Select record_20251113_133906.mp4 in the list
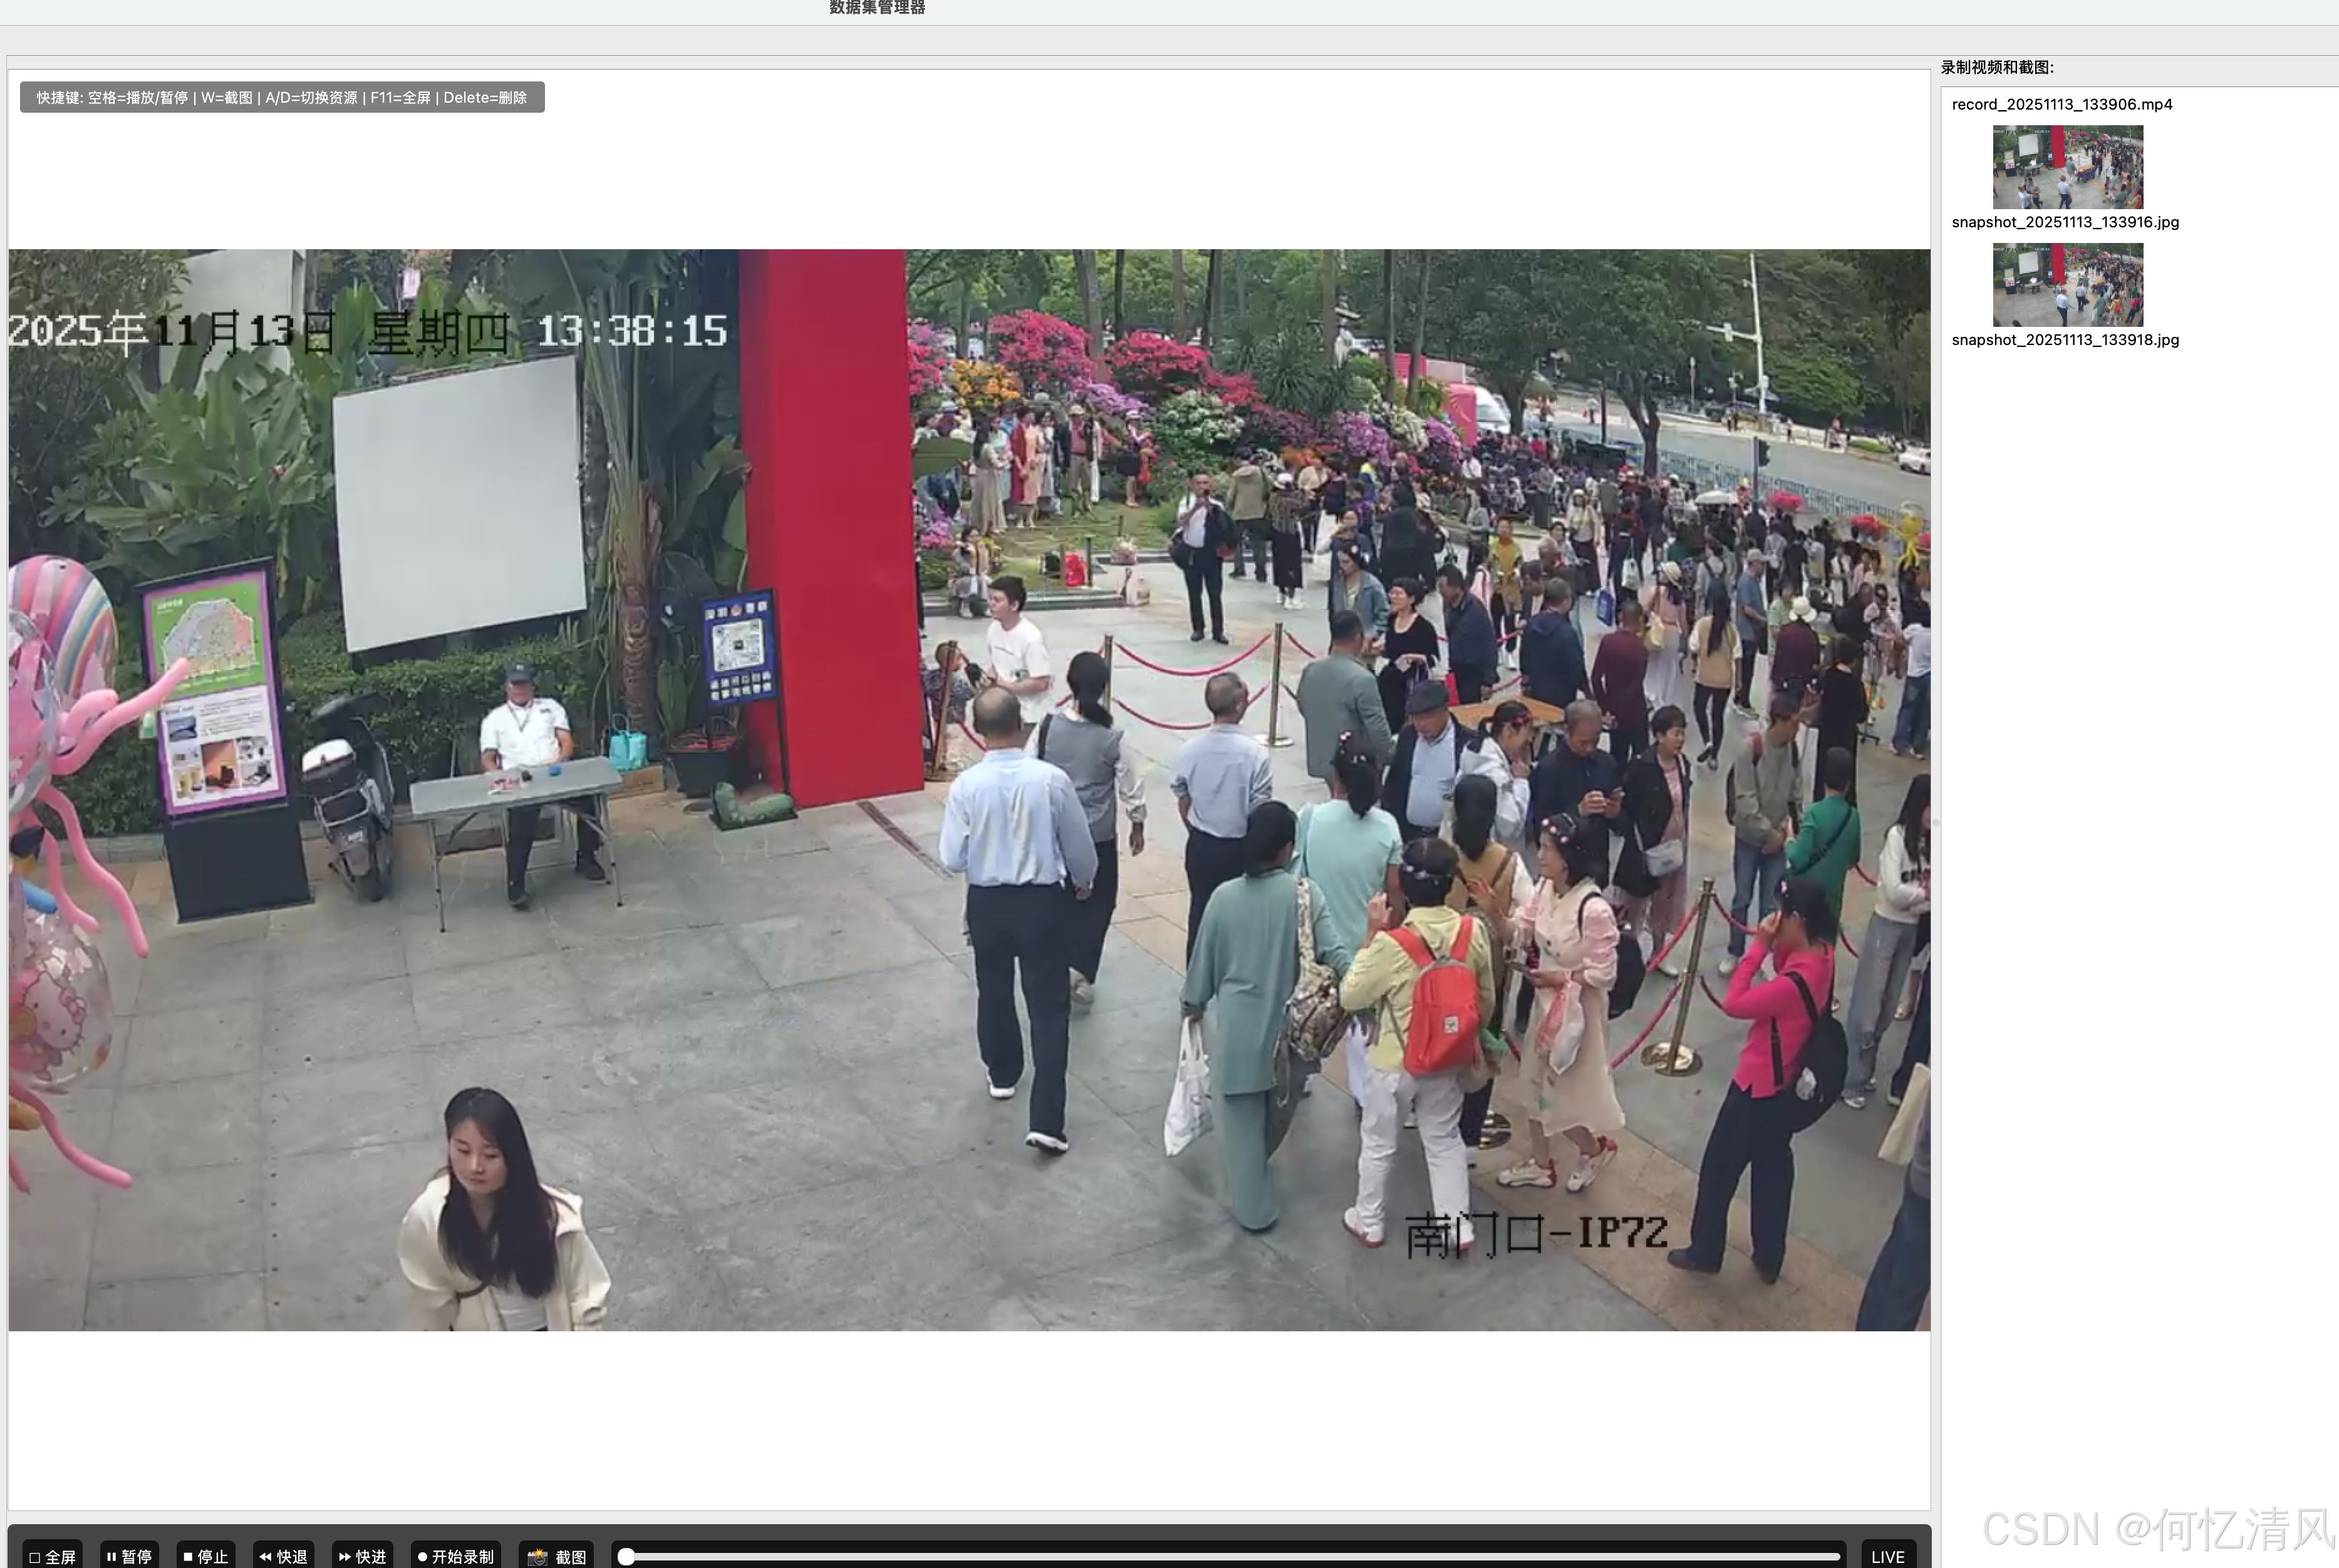Viewport: 2339px width, 1568px height. pyautogui.click(x=2061, y=104)
